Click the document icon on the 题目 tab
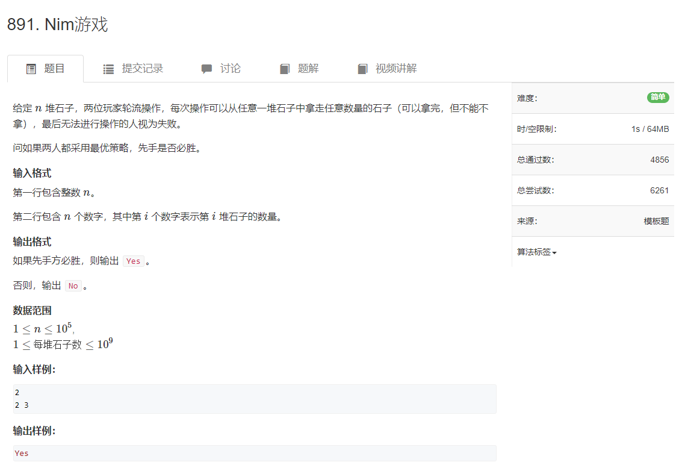This screenshot has width=679, height=471. pyautogui.click(x=31, y=68)
